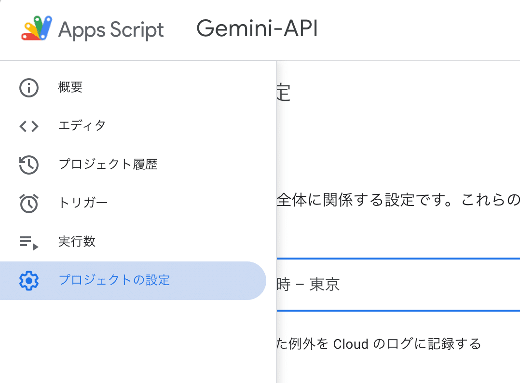520x383 pixels.
Task: Open the 概要 menu item
Action: pyautogui.click(x=133, y=88)
